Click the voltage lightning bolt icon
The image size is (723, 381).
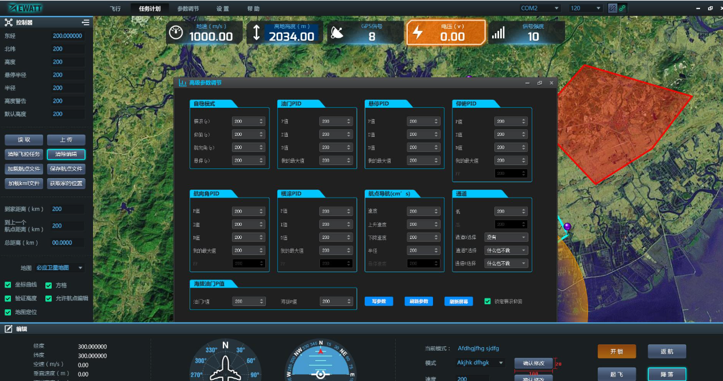[417, 33]
